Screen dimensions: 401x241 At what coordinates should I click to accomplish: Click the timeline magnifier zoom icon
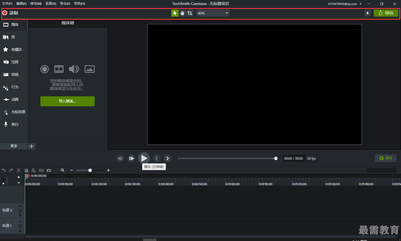click(x=63, y=170)
